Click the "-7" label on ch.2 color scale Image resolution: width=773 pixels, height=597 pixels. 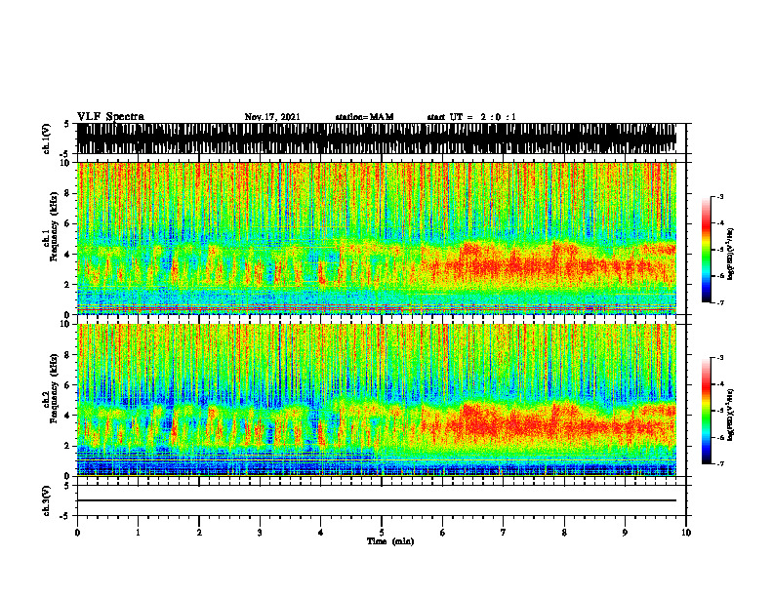tap(720, 463)
